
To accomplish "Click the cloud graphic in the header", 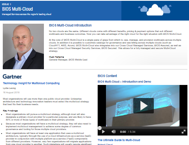I will tap(155, 10).
